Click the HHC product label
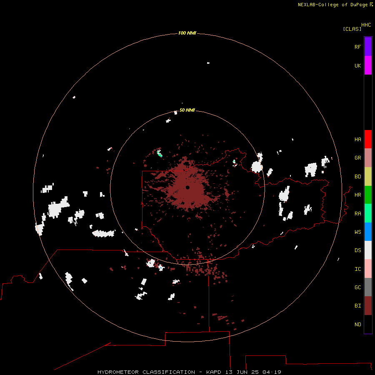The height and width of the screenshot is (375, 375). [x=366, y=25]
